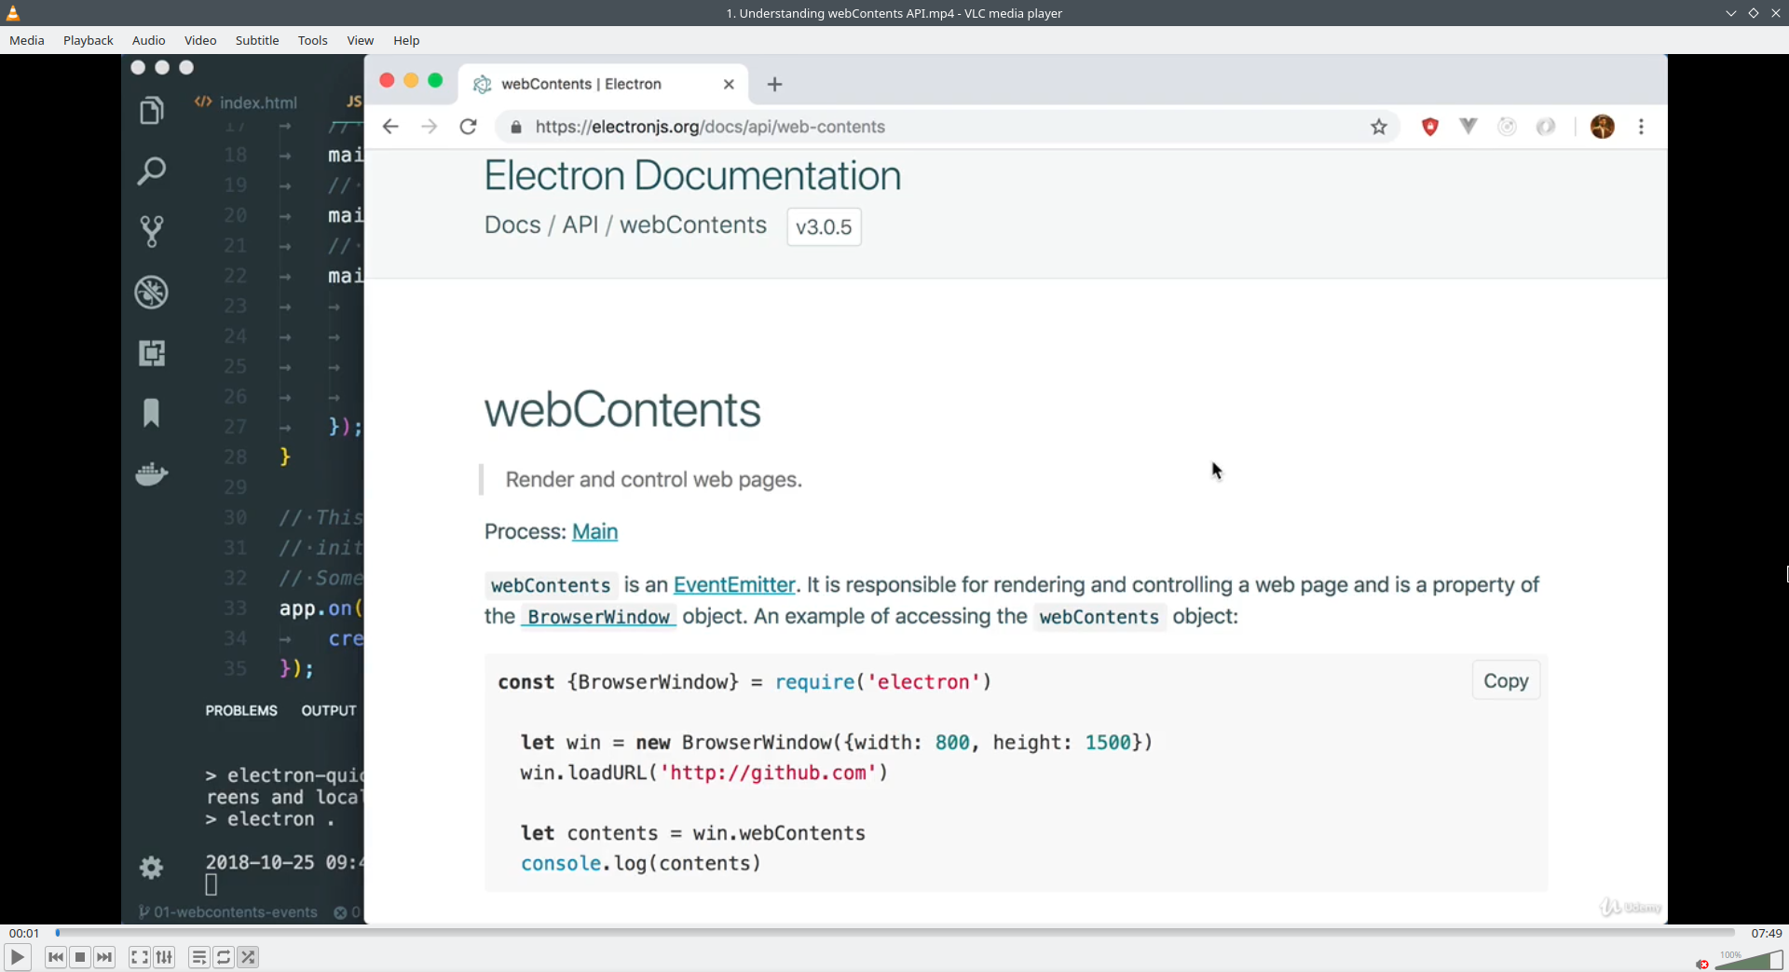Viewport: 1789px width, 972px height.
Task: Toggle the playlist view
Action: point(199,957)
